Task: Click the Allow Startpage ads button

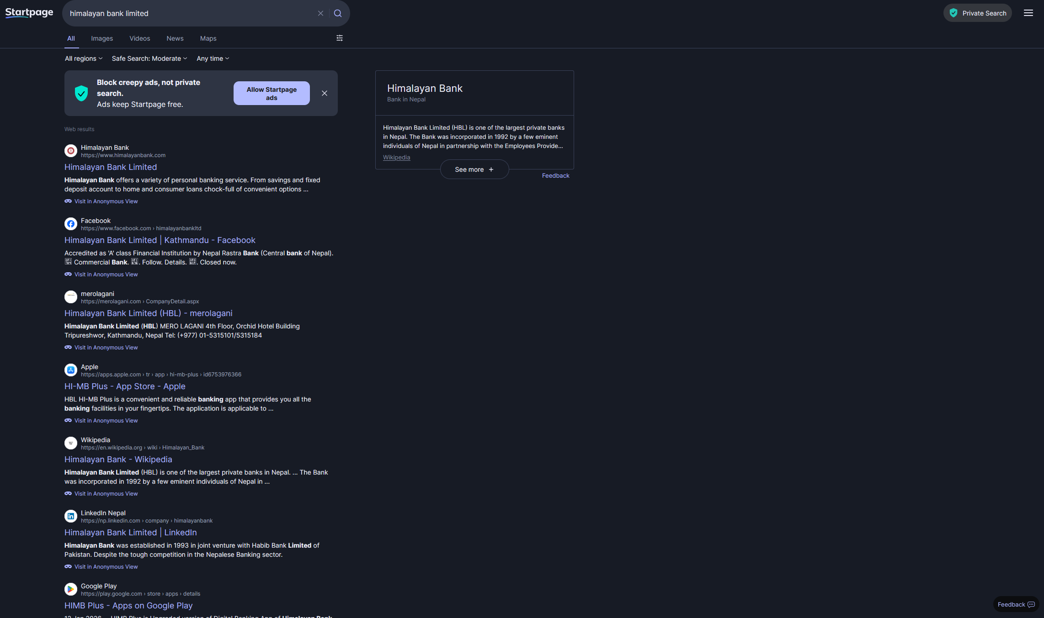Action: coord(272,93)
